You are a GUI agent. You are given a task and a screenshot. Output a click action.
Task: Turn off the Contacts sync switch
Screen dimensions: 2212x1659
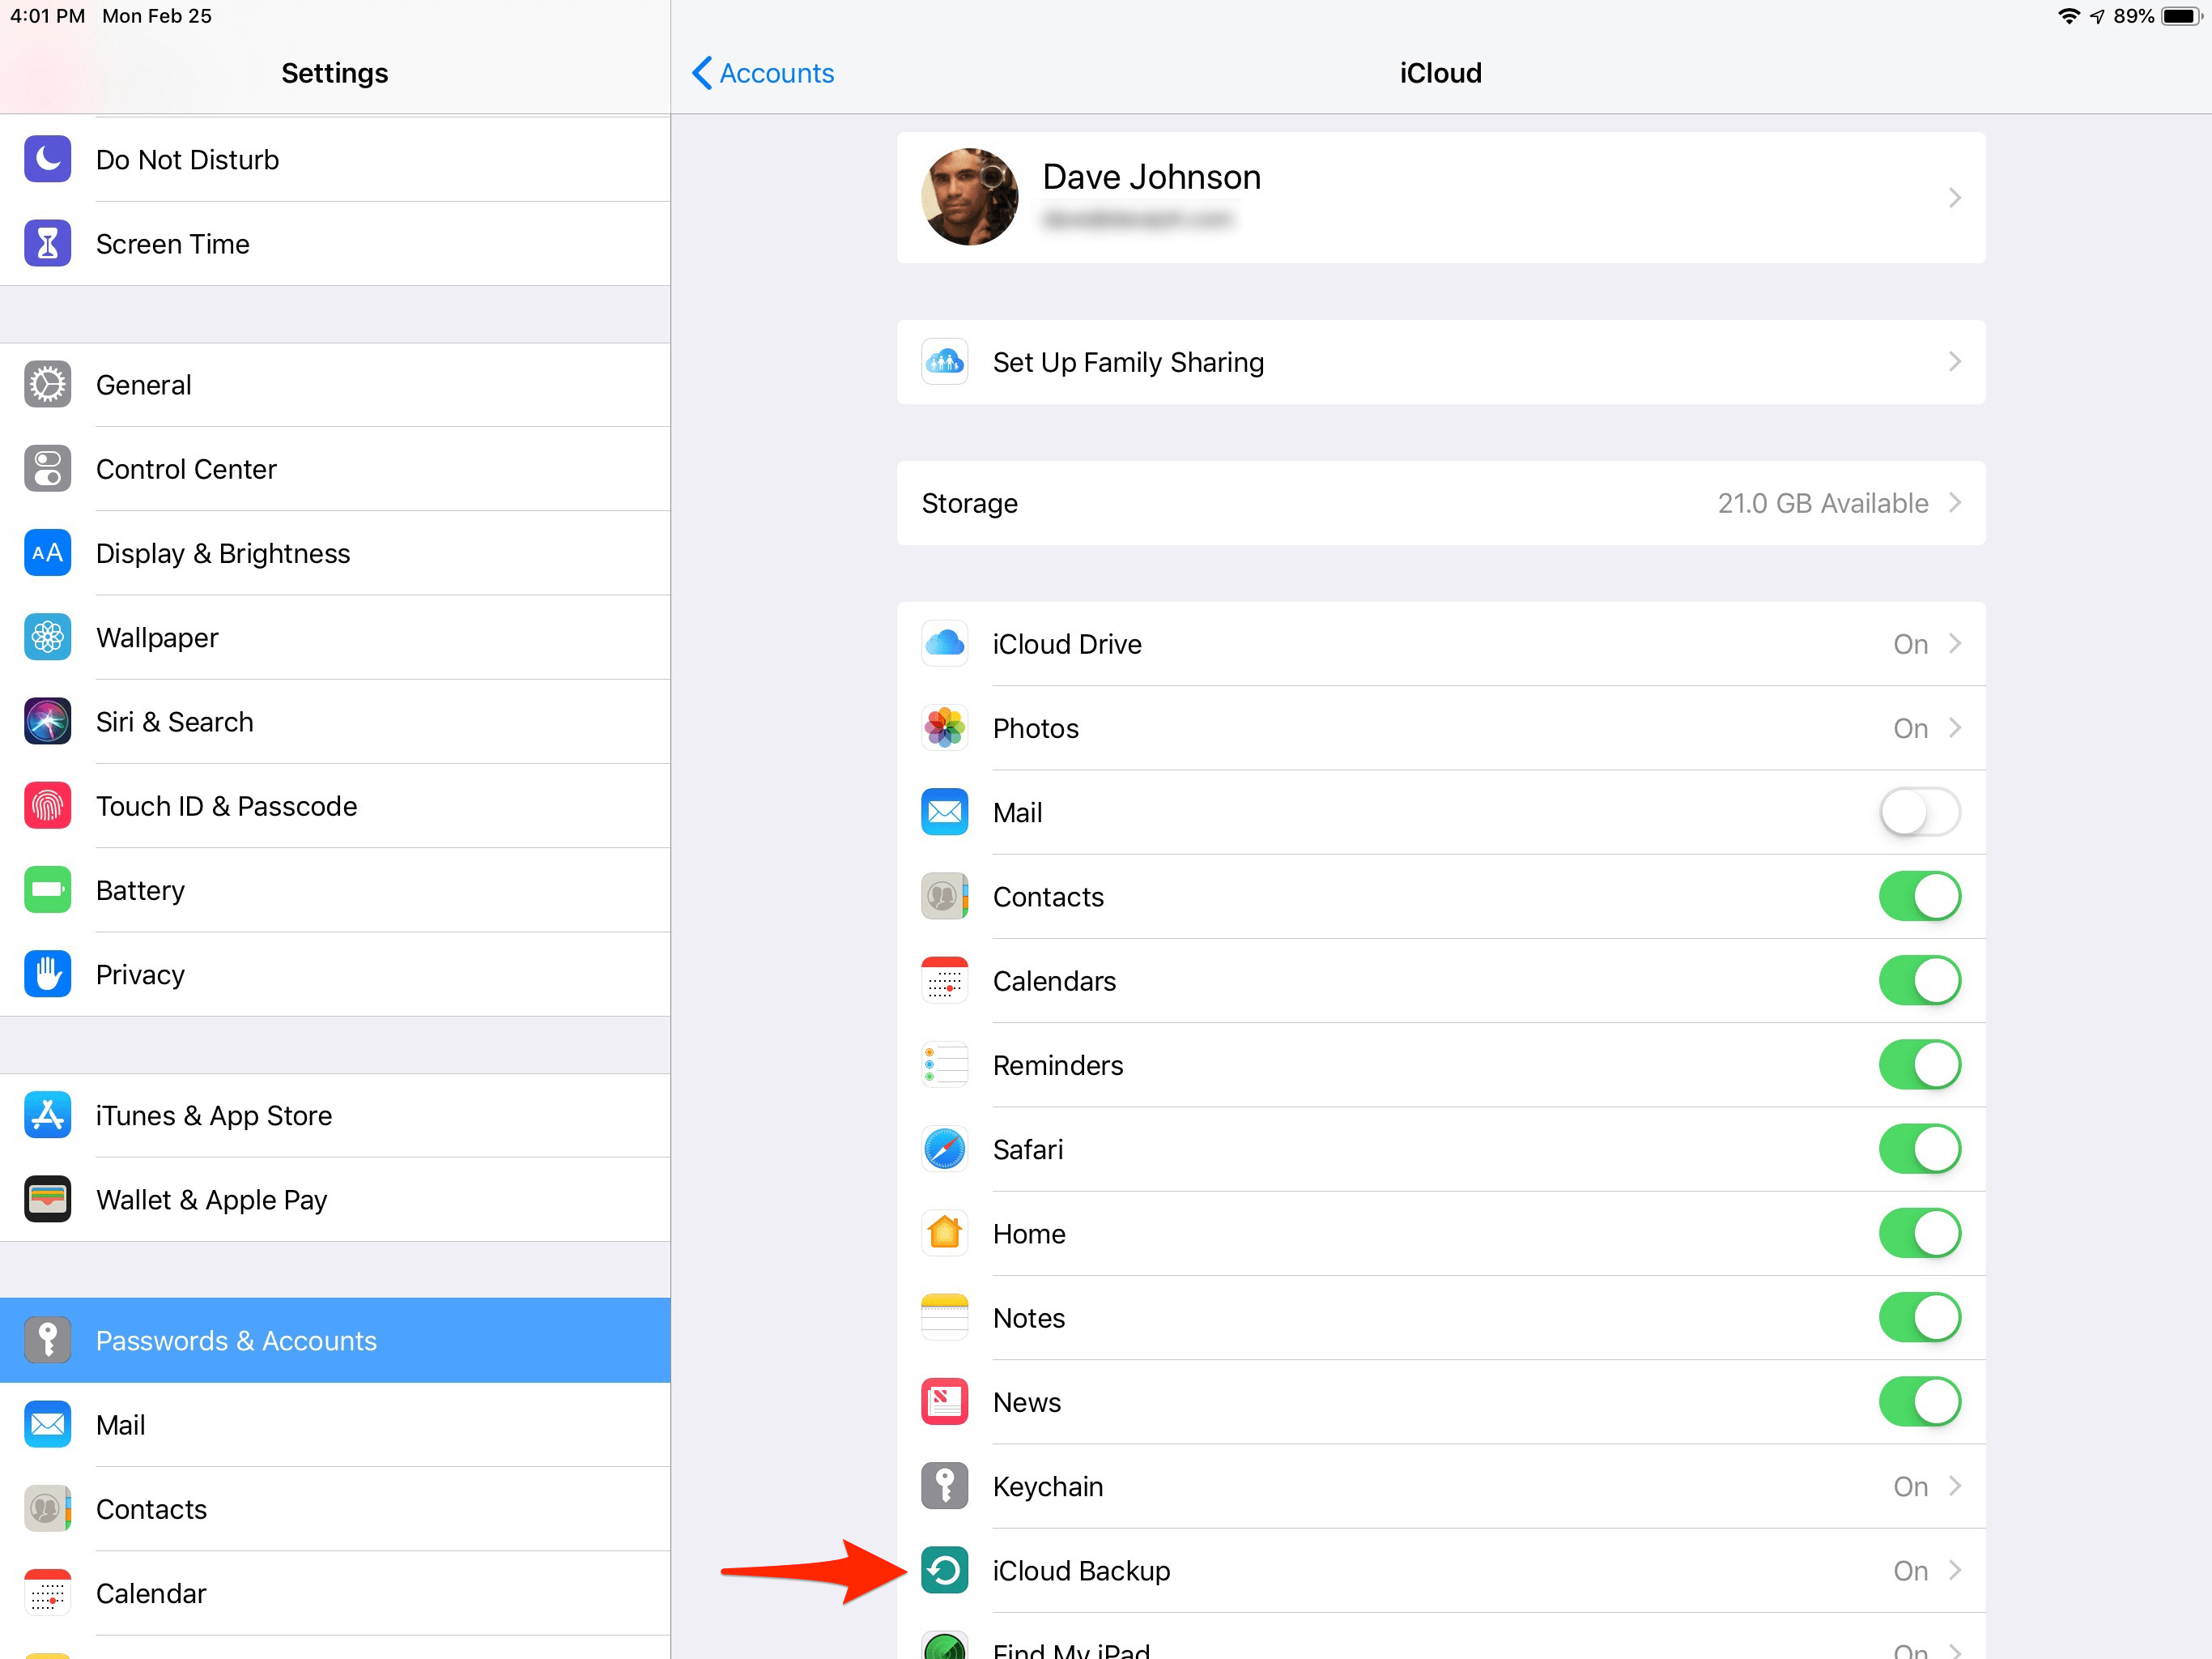coord(1919,896)
